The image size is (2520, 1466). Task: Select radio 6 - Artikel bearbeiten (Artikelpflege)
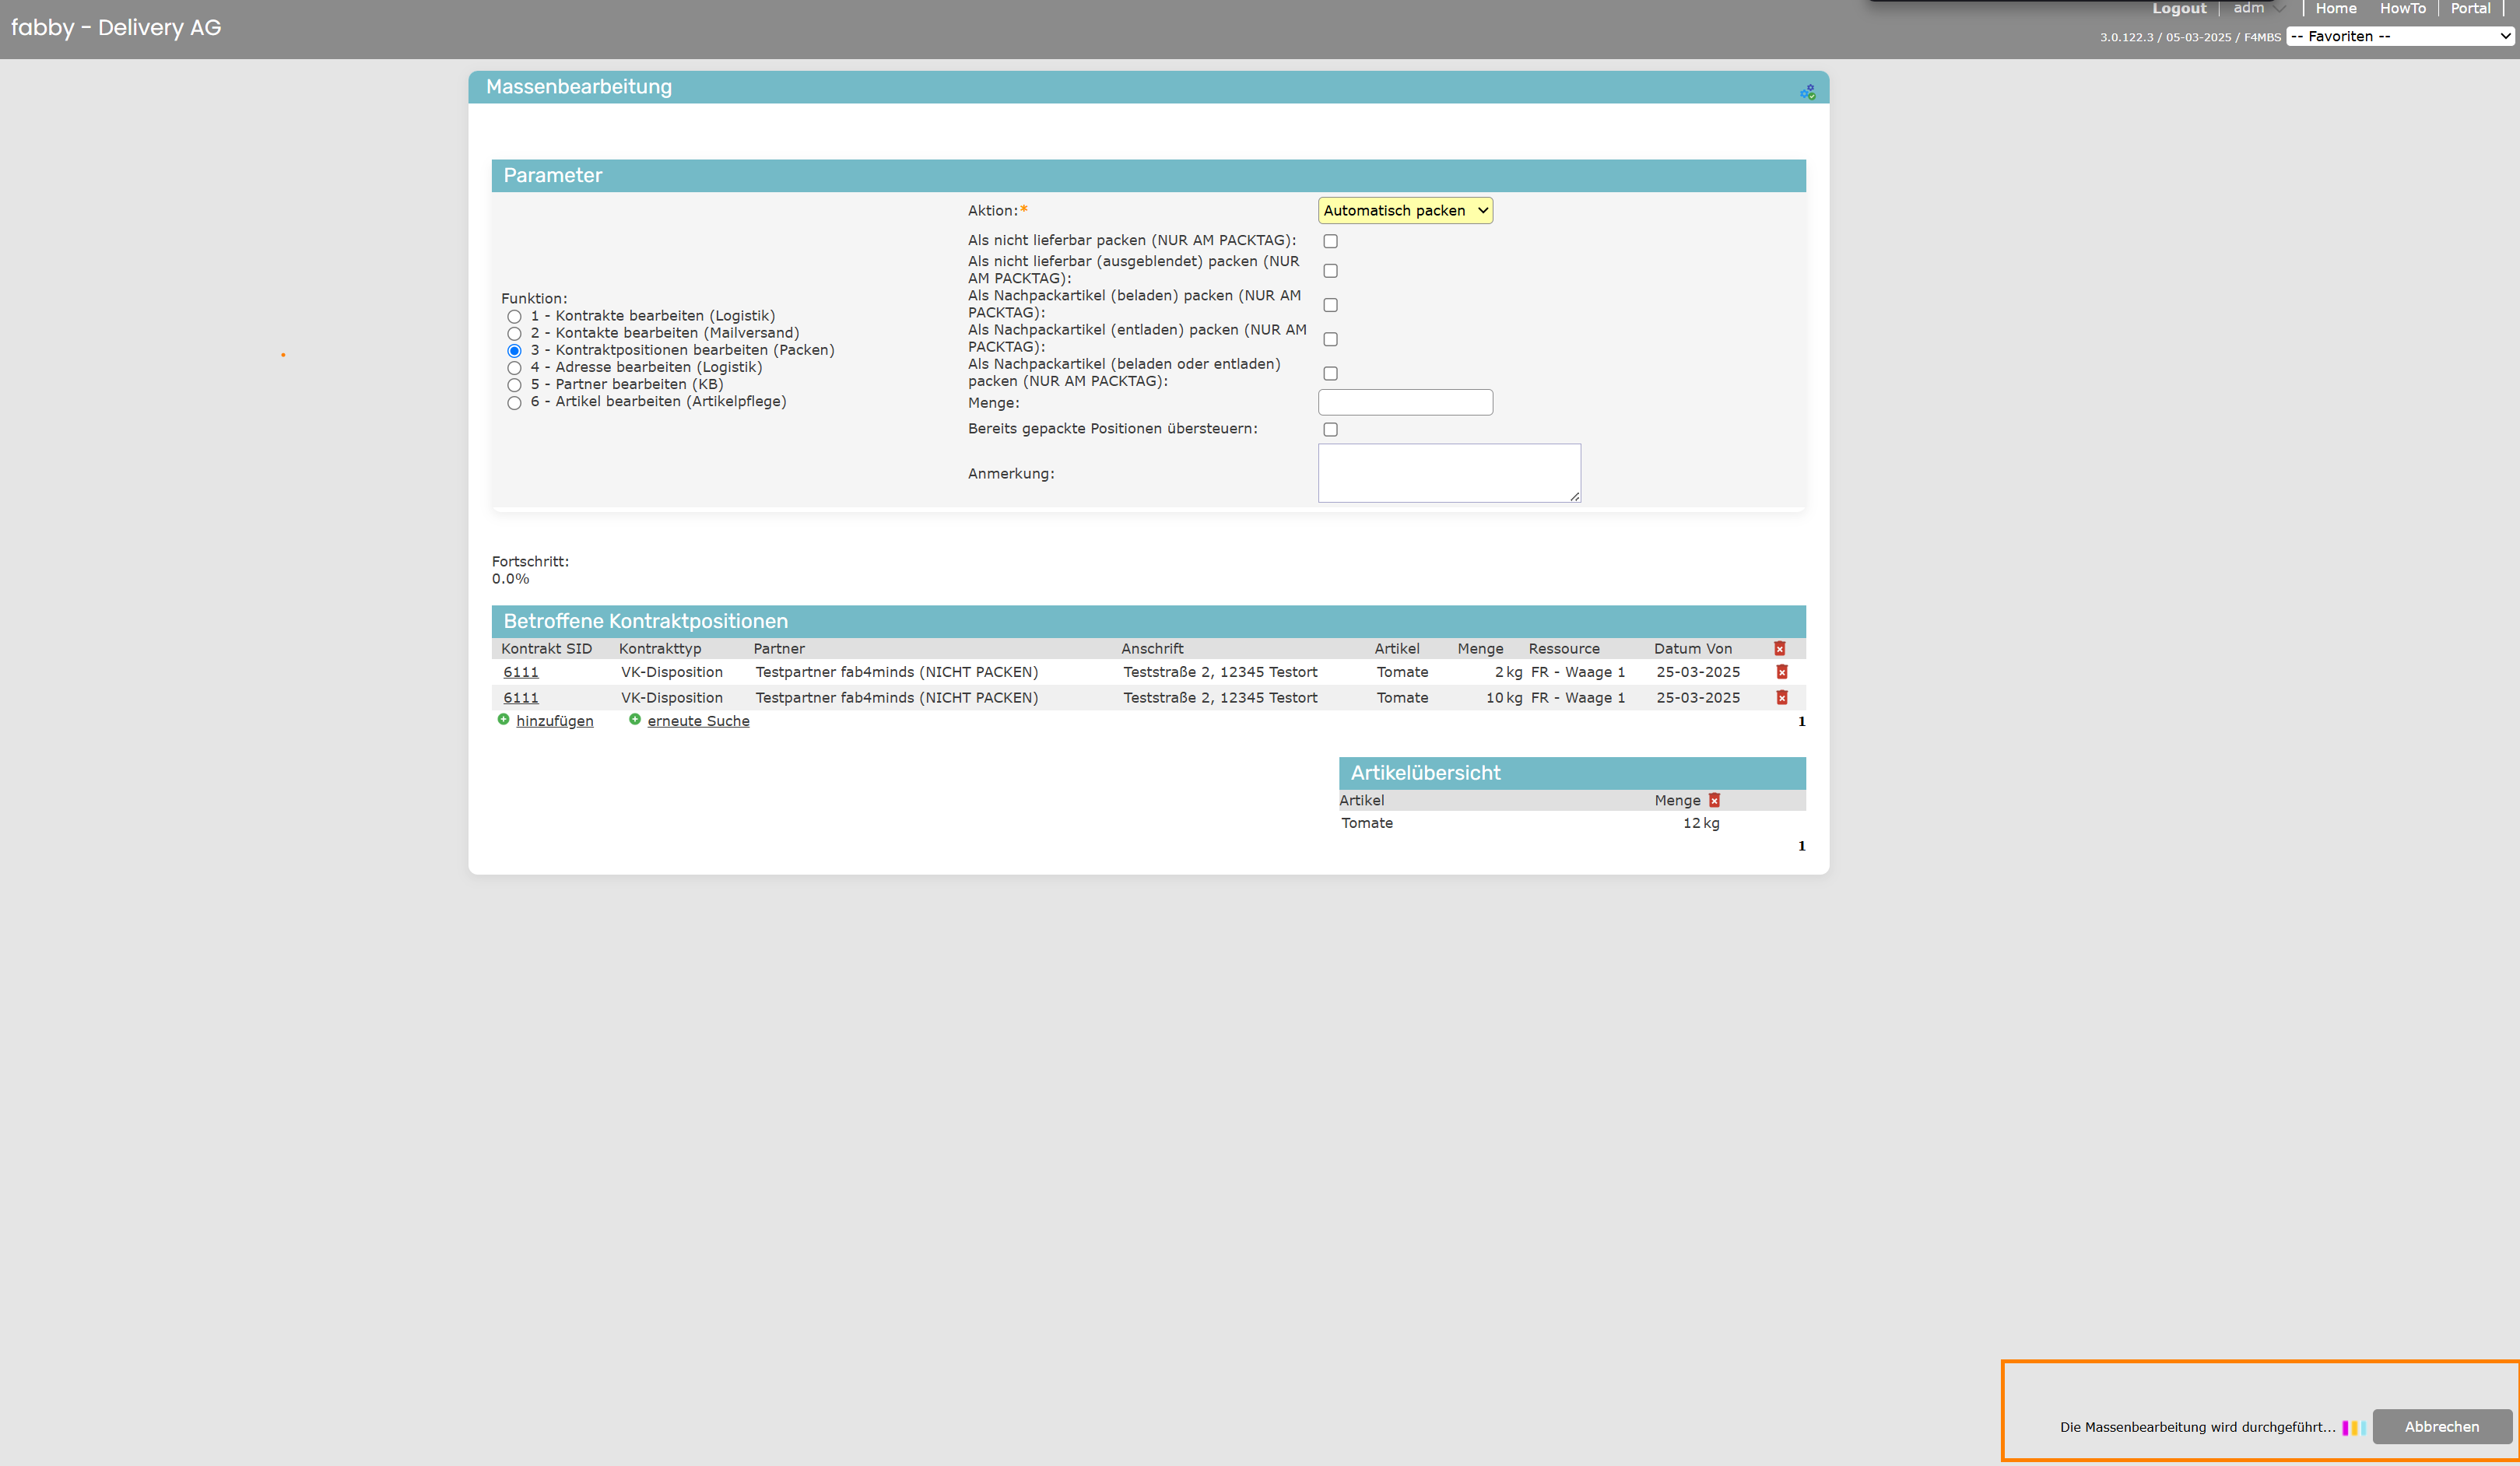[514, 403]
